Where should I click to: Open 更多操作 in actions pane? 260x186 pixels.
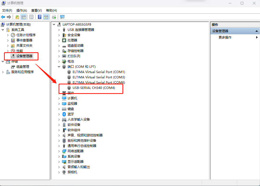point(225,37)
